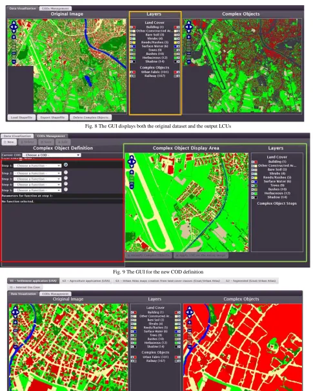Click the Save button in COD toolbar
Image resolution: width=313 pixels, height=391 pixels.
[x=46, y=142]
